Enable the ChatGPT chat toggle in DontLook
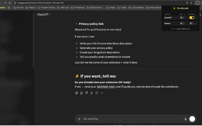Viewport: 202px width, 126px height. pos(182,18)
